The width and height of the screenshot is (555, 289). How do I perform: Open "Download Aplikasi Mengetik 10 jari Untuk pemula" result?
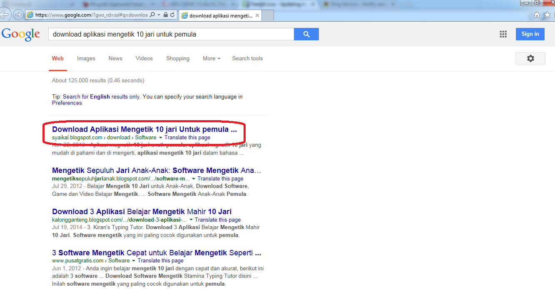coord(144,129)
